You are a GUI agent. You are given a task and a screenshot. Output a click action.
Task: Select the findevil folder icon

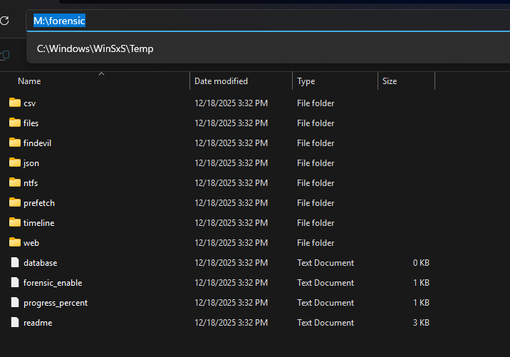click(15, 143)
